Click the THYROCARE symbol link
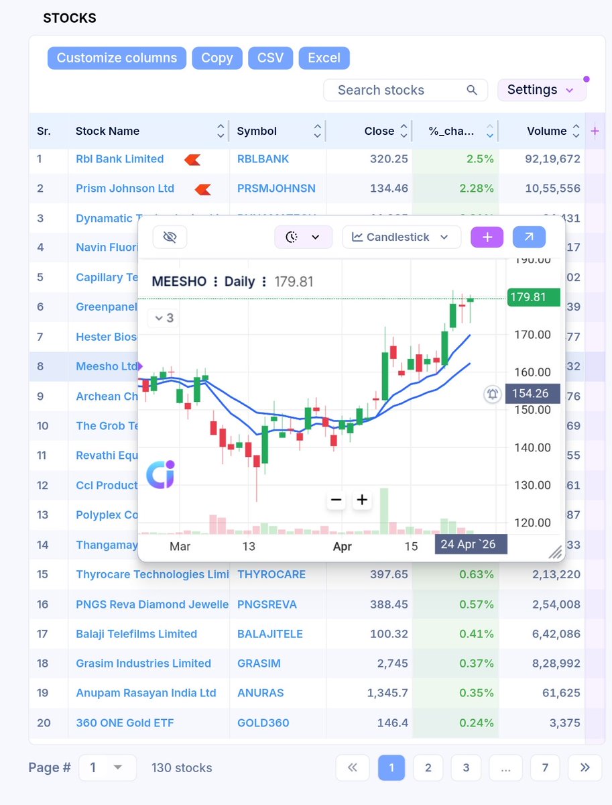Screen dimensions: 612x805 pyautogui.click(x=271, y=574)
